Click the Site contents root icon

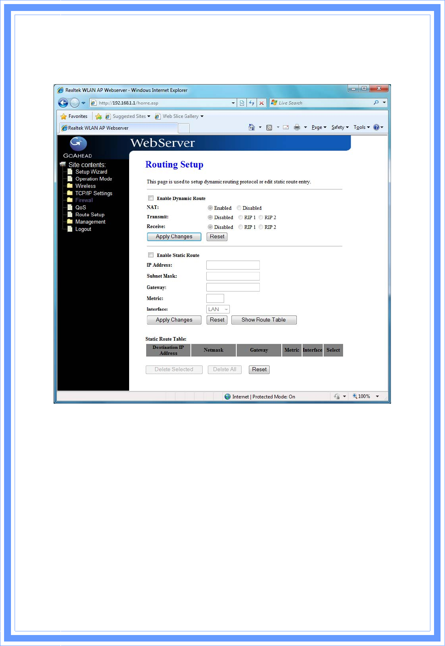pyautogui.click(x=63, y=164)
